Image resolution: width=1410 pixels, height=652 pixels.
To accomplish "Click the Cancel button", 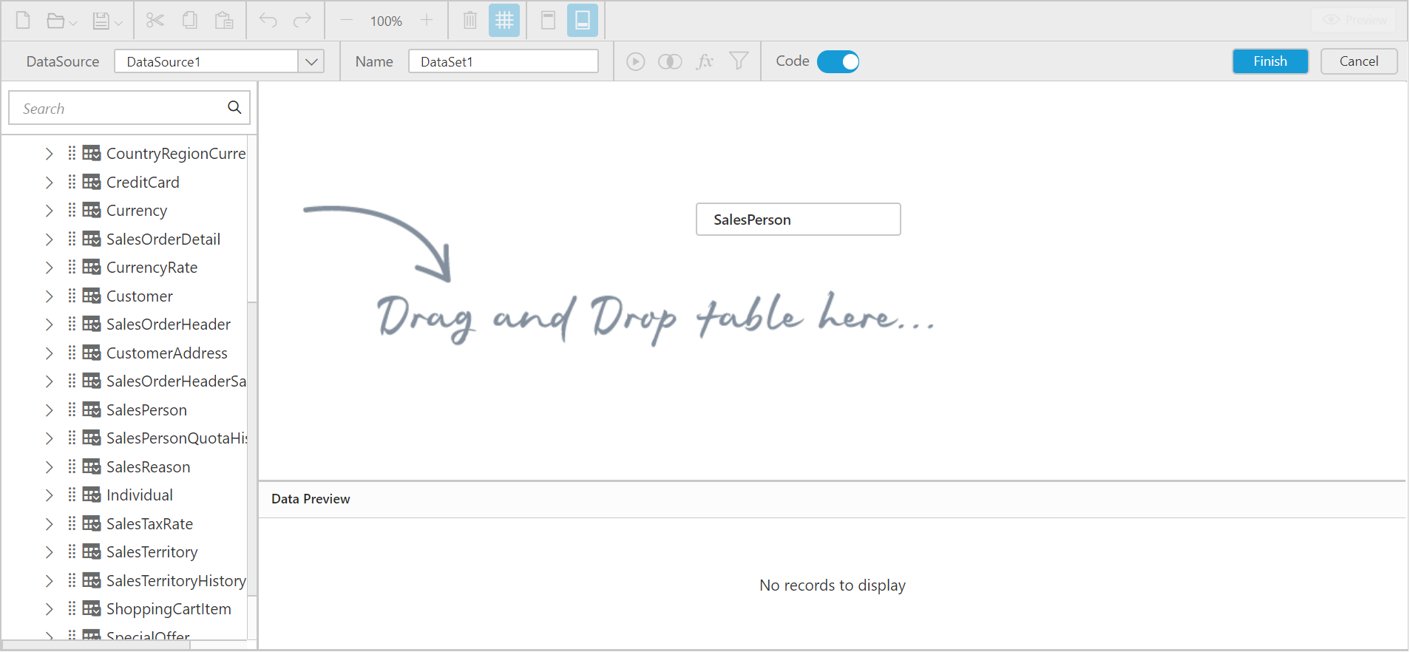I will tap(1358, 61).
